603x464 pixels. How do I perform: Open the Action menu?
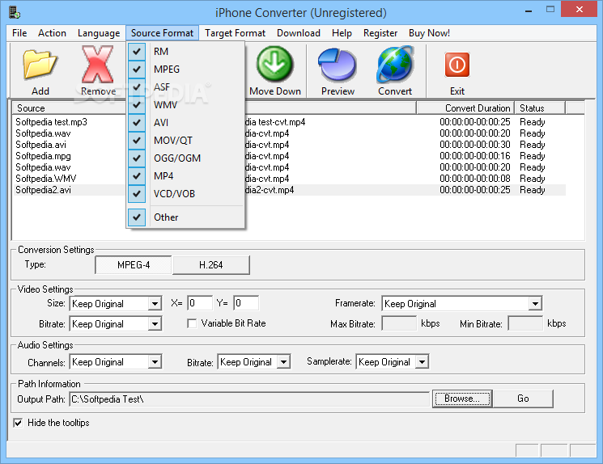[x=52, y=33]
